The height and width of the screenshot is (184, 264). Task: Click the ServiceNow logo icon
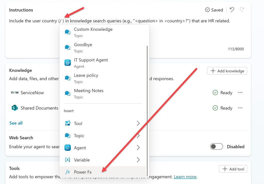click(15, 93)
